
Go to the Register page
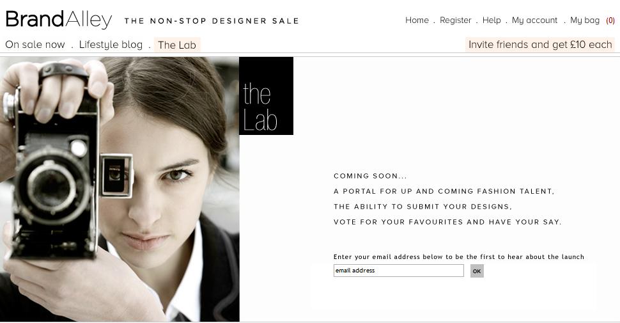click(456, 20)
